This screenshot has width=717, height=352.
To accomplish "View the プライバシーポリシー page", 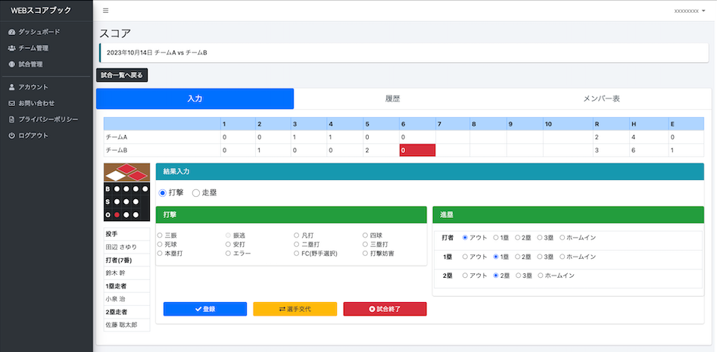I will pos(48,120).
